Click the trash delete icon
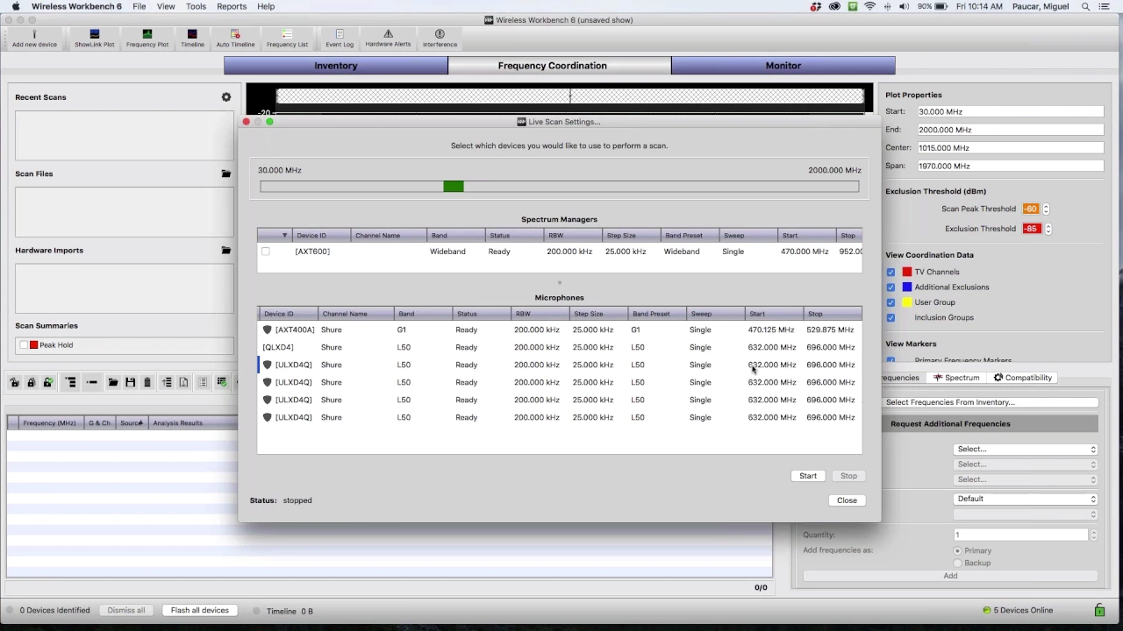Image resolution: width=1123 pixels, height=631 pixels. [147, 382]
